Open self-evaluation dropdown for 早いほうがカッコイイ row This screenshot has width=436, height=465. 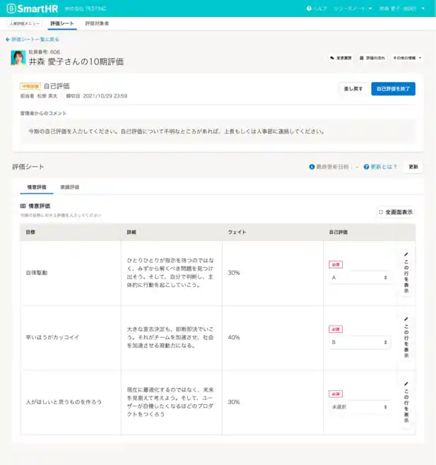coord(360,342)
